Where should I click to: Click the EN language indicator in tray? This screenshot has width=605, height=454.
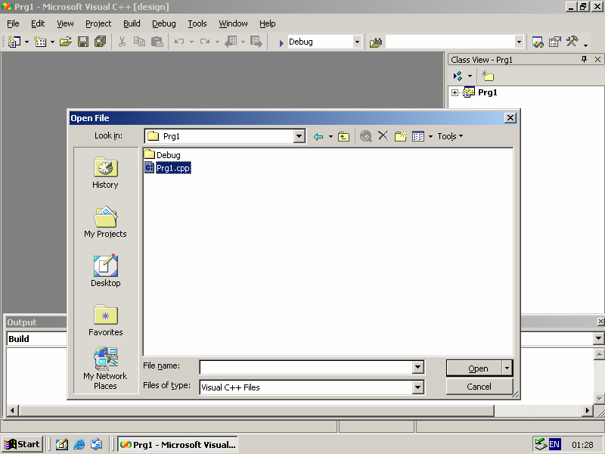click(554, 444)
